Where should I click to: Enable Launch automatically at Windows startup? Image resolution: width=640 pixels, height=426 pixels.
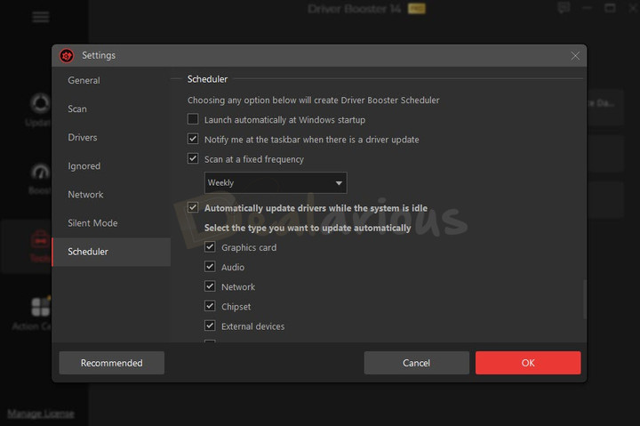(x=193, y=119)
